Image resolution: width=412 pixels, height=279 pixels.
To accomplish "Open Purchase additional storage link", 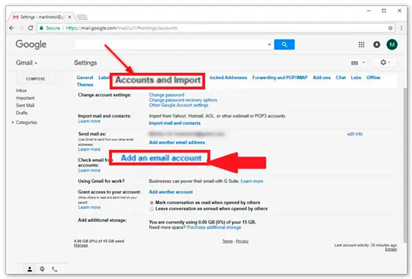I will 214,227.
